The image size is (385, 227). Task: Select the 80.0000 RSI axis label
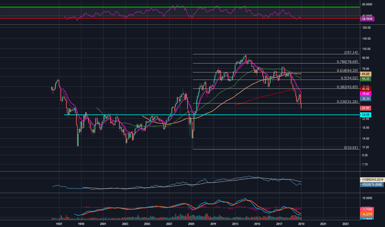(x=367, y=5)
